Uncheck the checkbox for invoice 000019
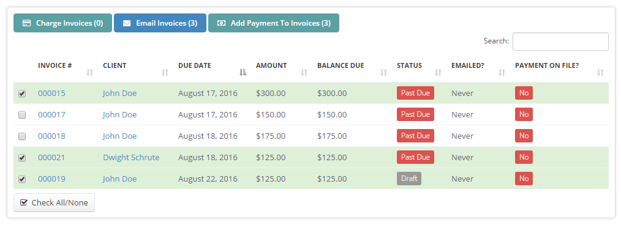 click(22, 179)
